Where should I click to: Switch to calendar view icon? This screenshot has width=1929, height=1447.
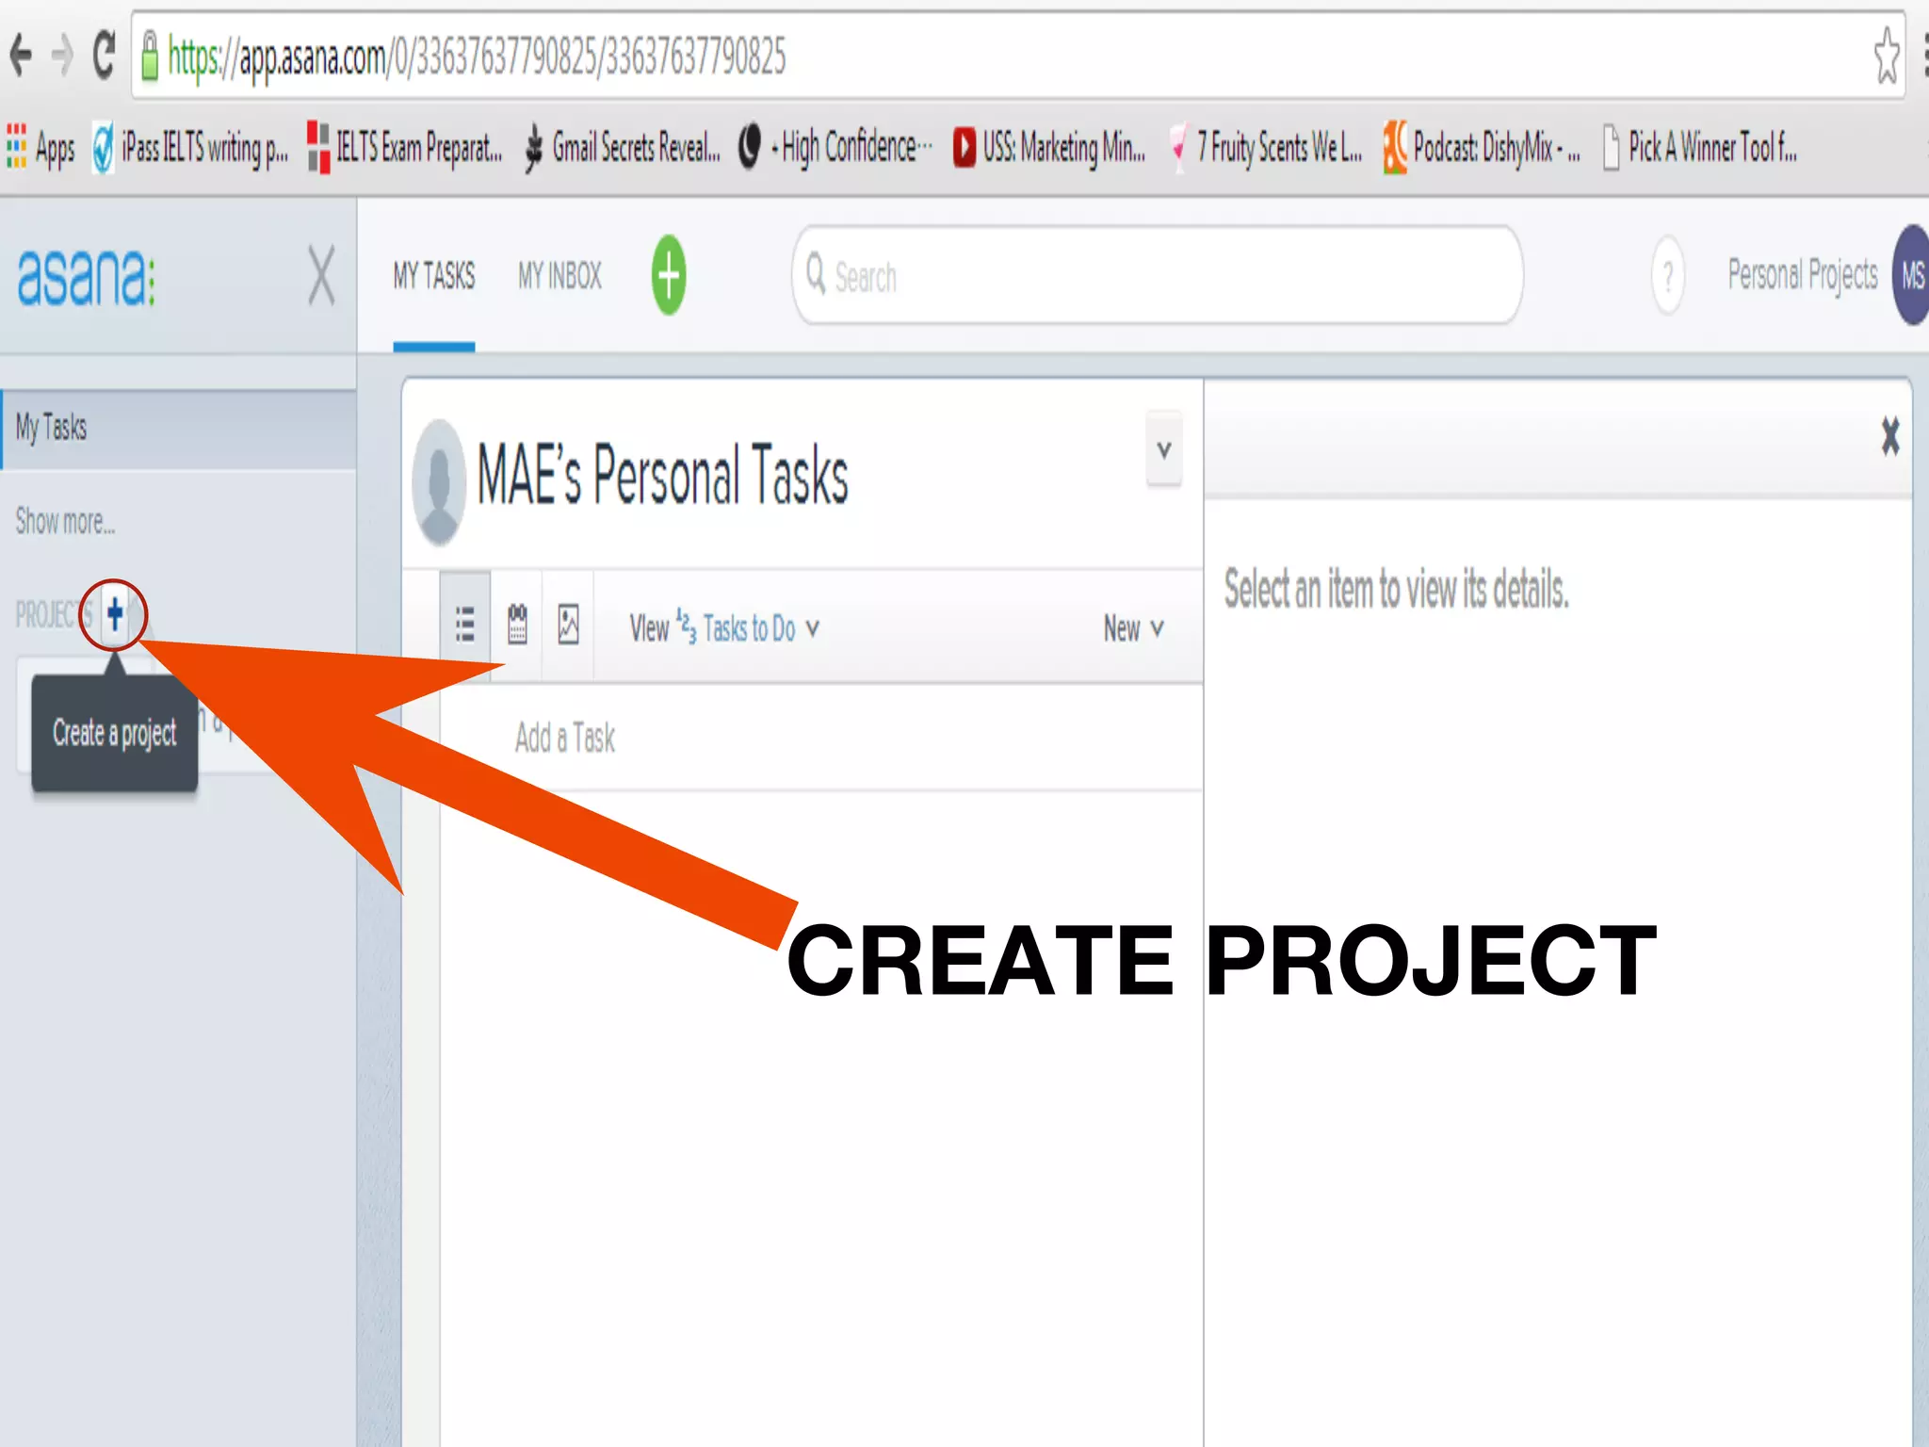[517, 625]
